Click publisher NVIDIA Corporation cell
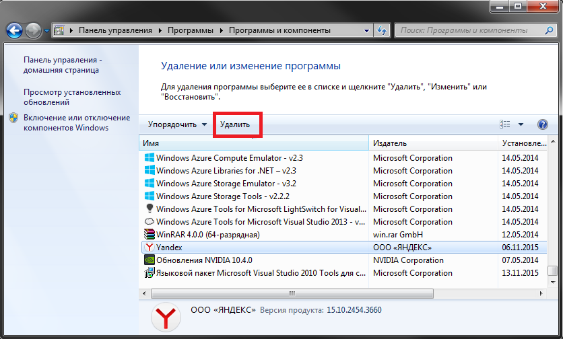Image resolution: width=563 pixels, height=339 pixels. [408, 260]
